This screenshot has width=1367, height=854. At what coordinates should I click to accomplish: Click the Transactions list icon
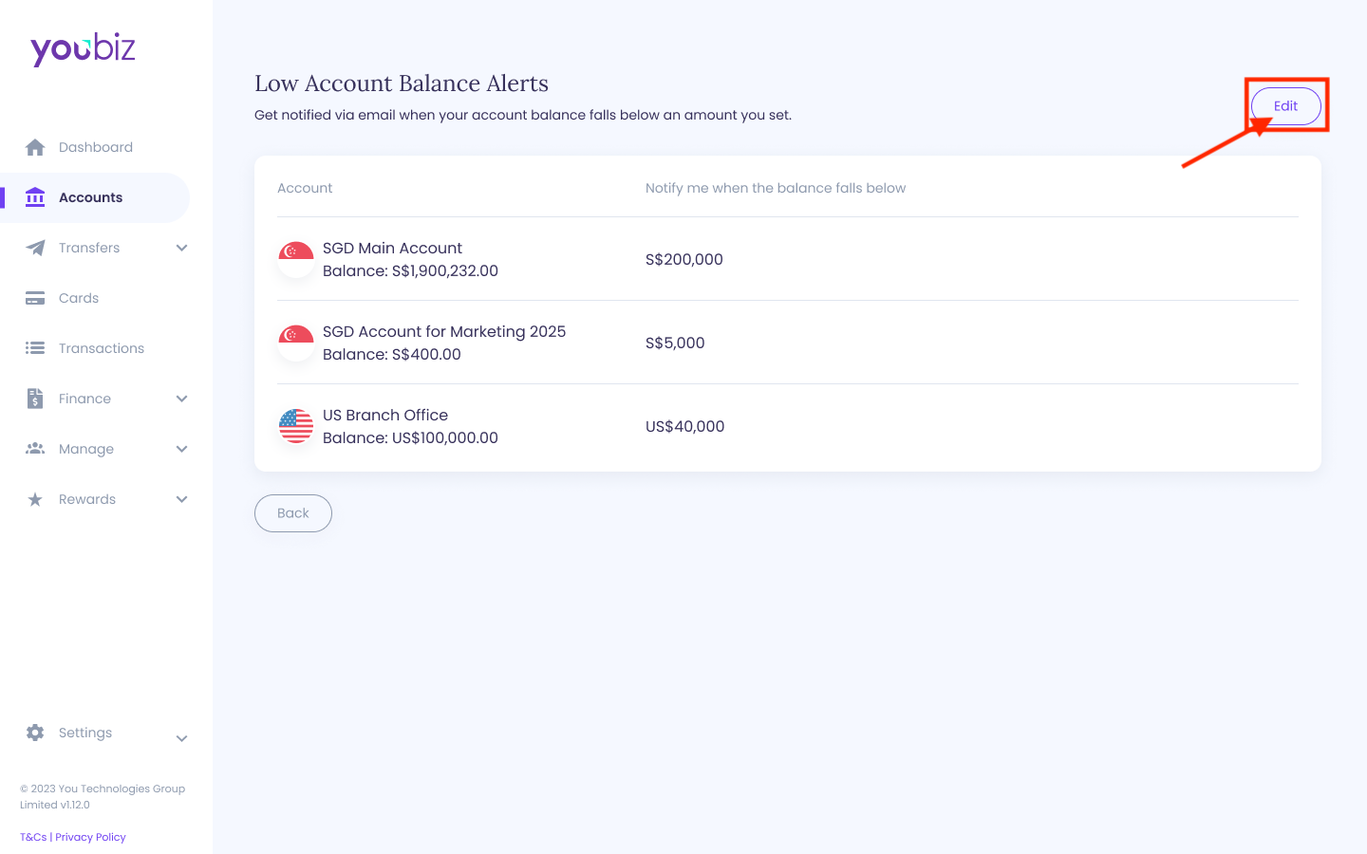35,347
